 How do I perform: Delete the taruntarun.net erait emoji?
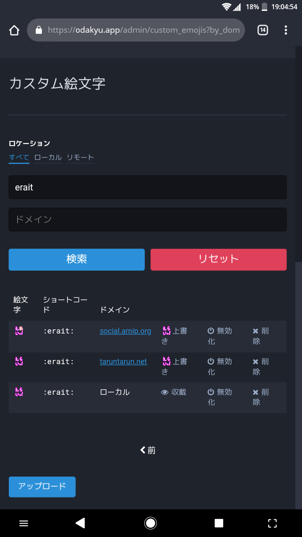pos(260,367)
